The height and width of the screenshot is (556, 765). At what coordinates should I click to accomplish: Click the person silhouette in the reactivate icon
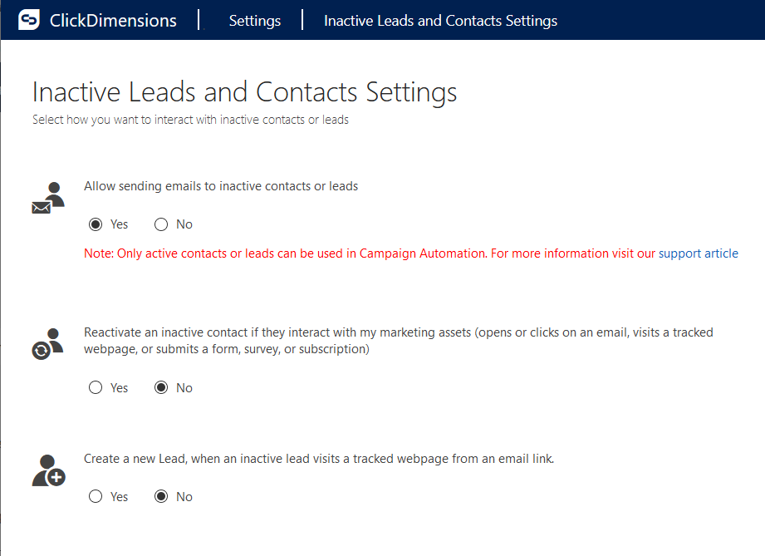pos(52,332)
